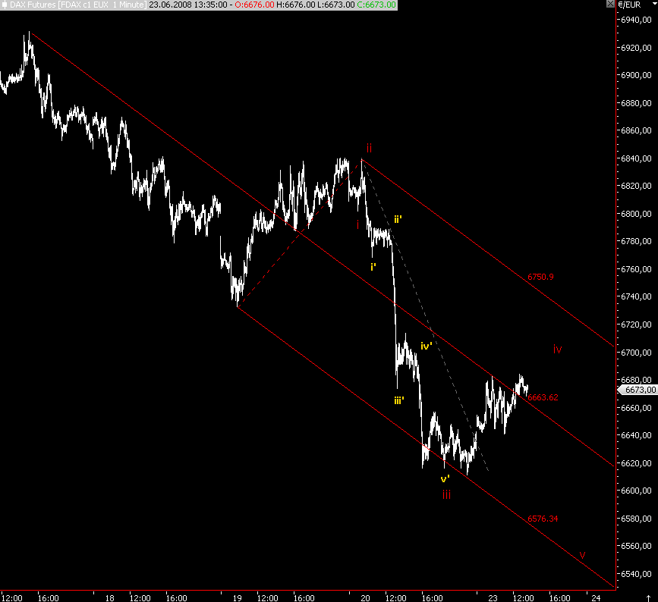Click the yellow sub-wave label ii'
Screen dimensions: 658x602
398,219
